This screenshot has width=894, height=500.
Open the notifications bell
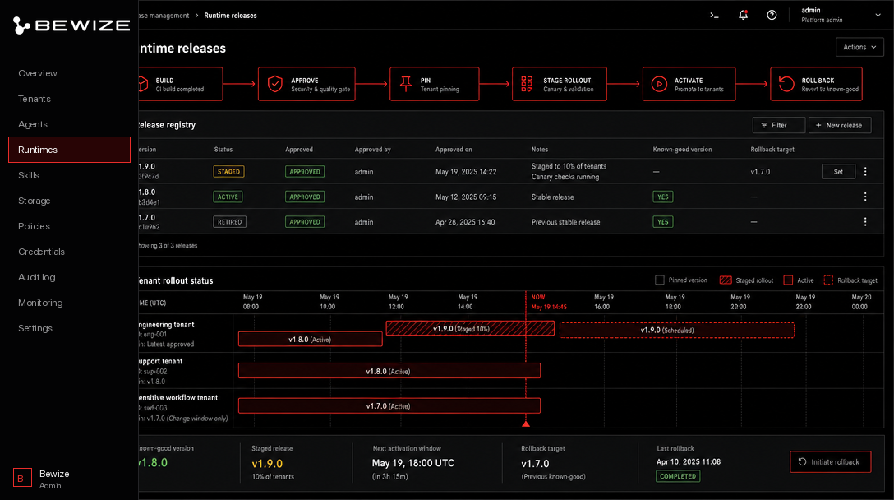(x=743, y=16)
